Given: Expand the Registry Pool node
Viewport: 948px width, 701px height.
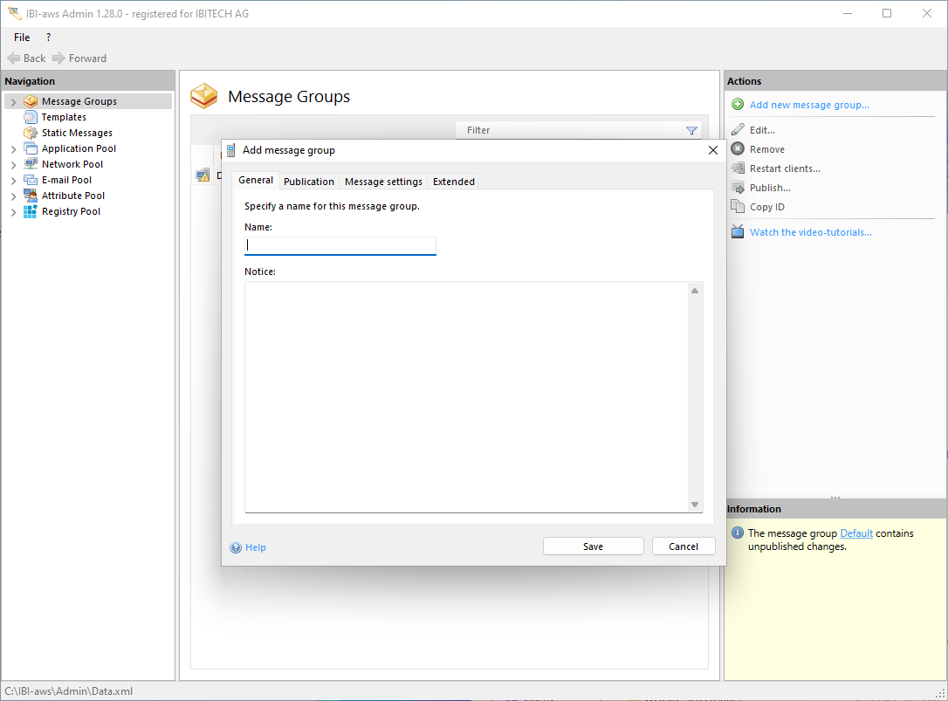Looking at the screenshot, I should click(13, 212).
